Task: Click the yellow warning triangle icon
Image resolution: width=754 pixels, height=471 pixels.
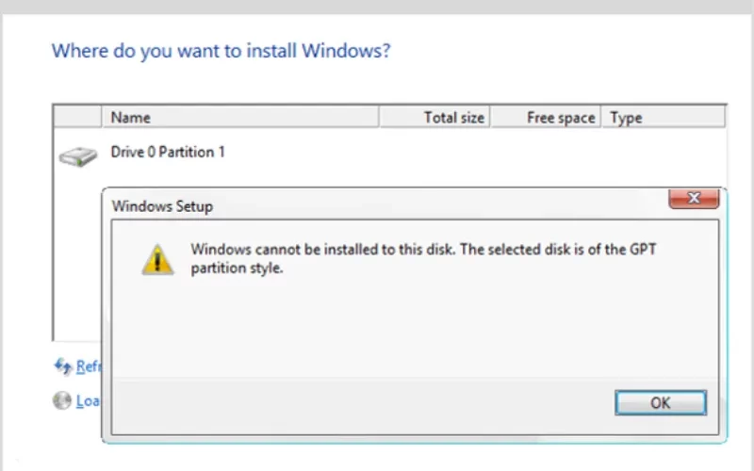Action: coord(157,260)
